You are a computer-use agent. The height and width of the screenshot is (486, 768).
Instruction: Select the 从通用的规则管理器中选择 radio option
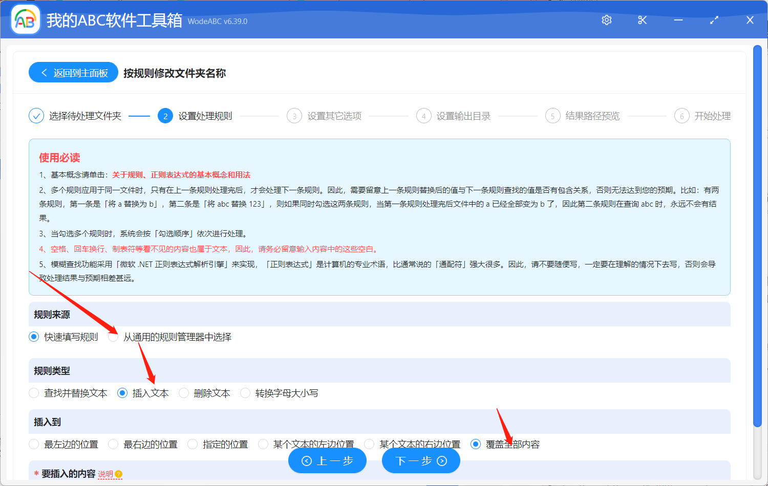[x=113, y=337]
